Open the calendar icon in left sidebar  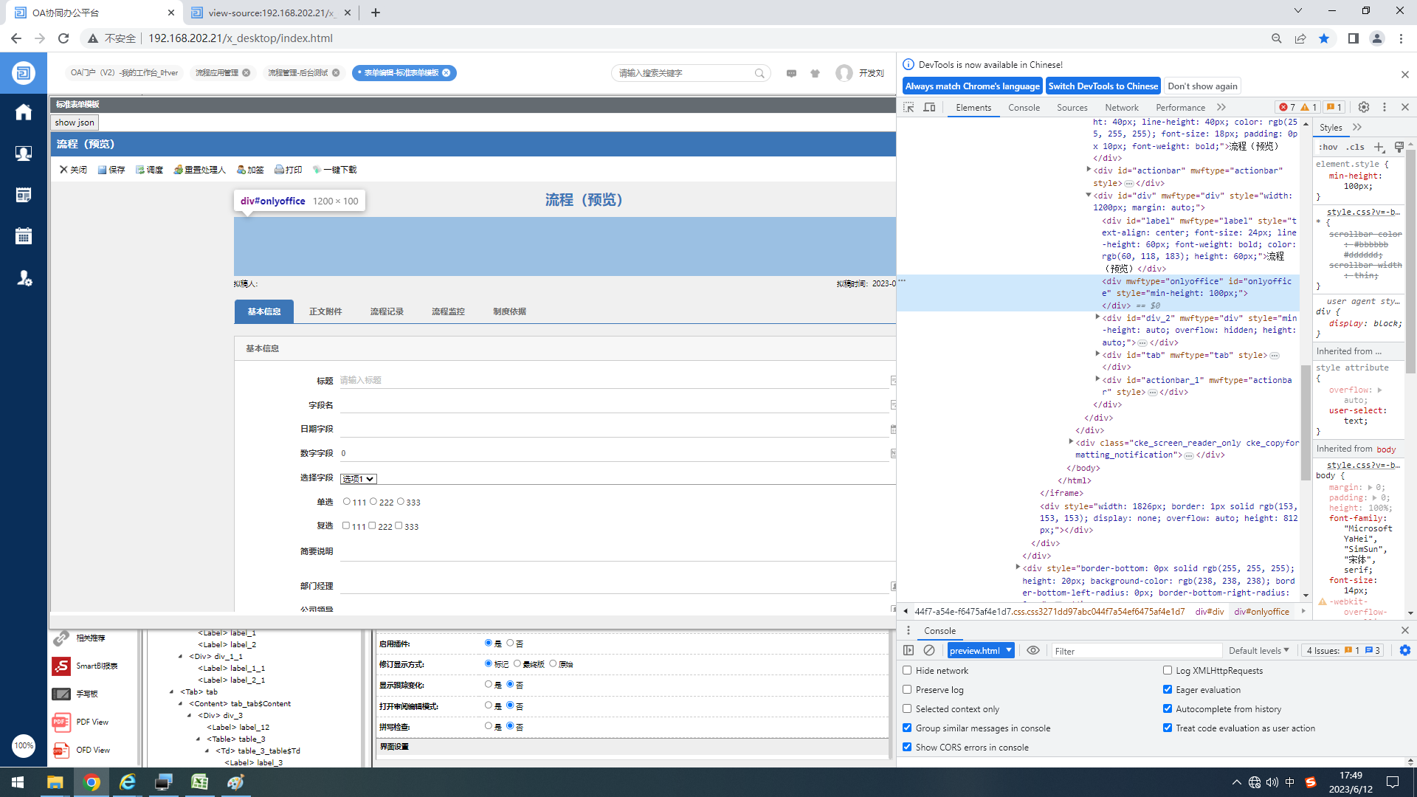[x=24, y=236]
